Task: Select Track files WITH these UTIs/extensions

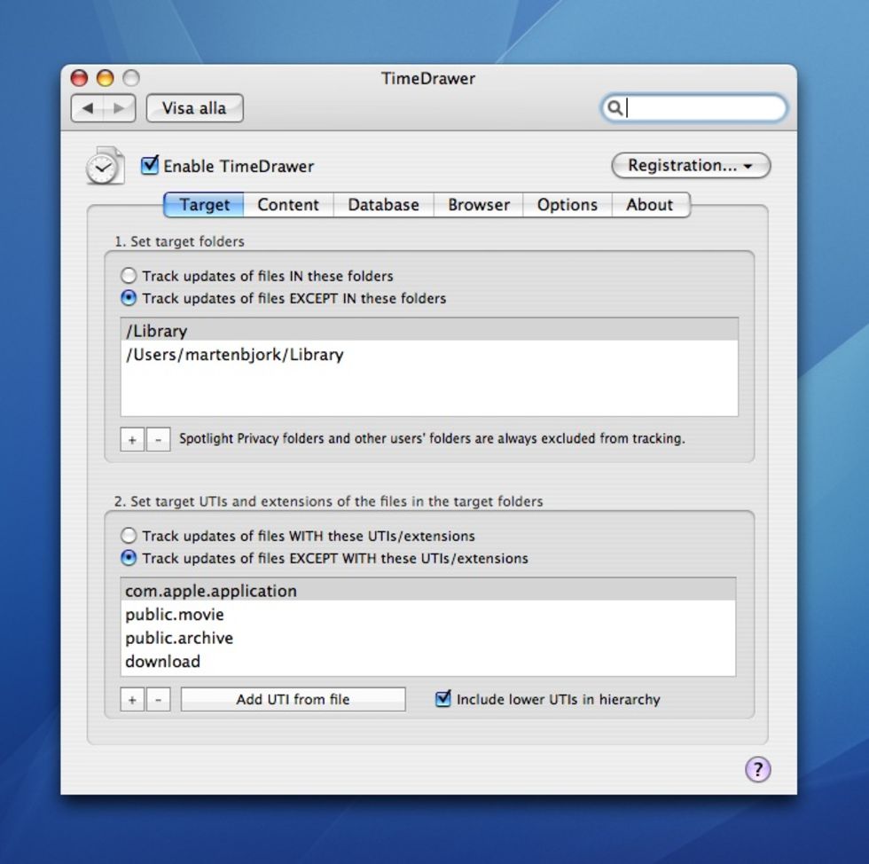Action: 129,536
